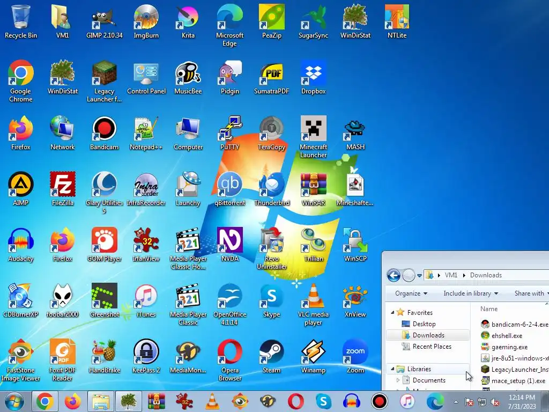Select the SumatraPDF desktop icon

point(272,77)
